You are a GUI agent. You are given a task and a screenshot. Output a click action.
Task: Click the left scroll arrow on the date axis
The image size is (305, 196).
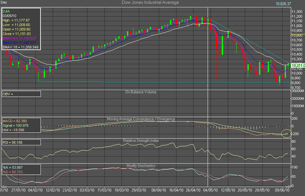4,187
